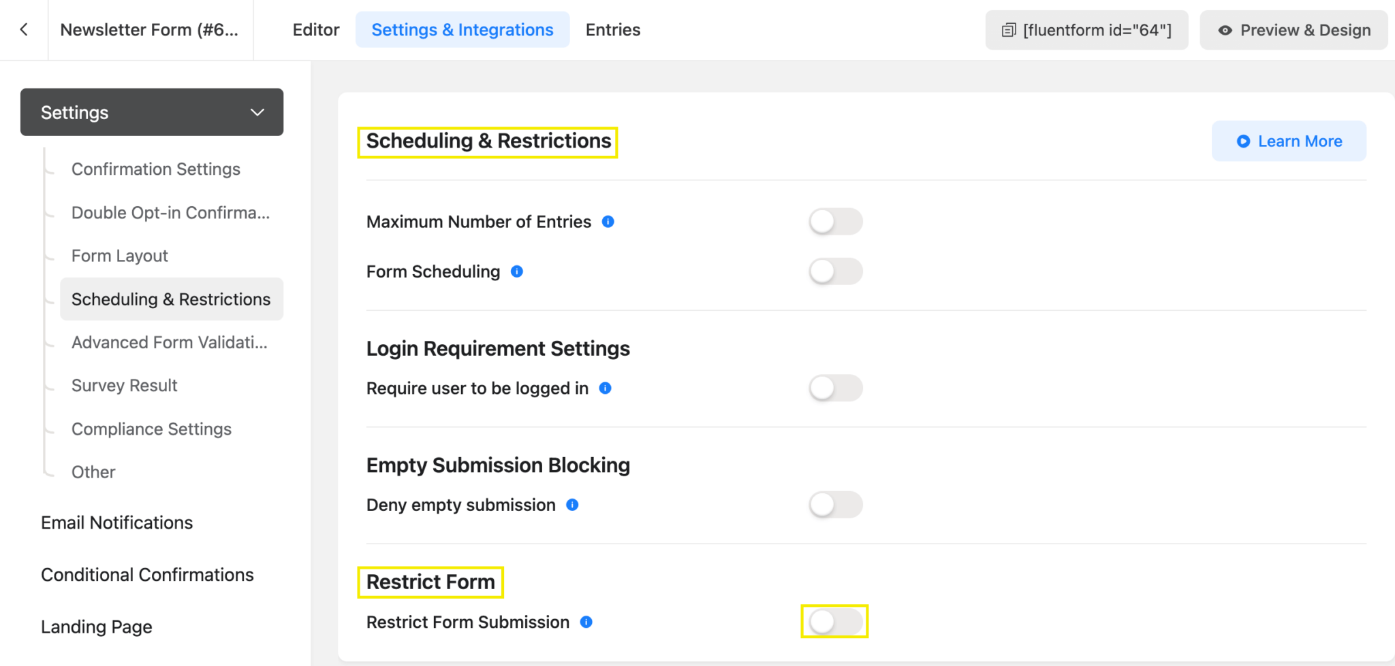Click the info icon beside Deny empty submission

(572, 505)
